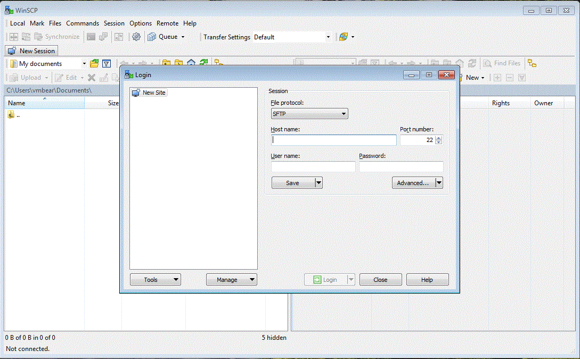Screen dimensions: 580x359
Task: Click the Queue toolbar button
Action: [163, 37]
